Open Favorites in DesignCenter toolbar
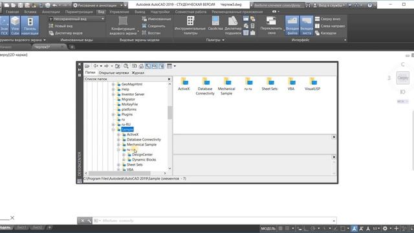414x233 pixels. point(135,66)
